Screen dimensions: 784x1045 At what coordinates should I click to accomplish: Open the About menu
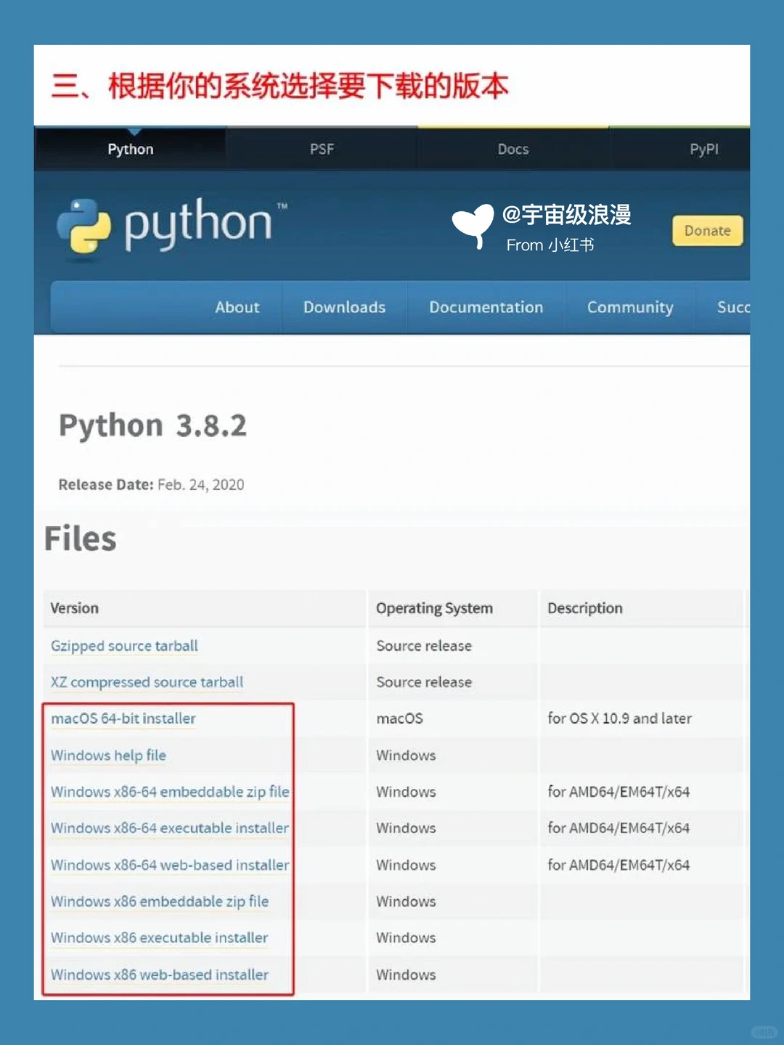tap(237, 307)
